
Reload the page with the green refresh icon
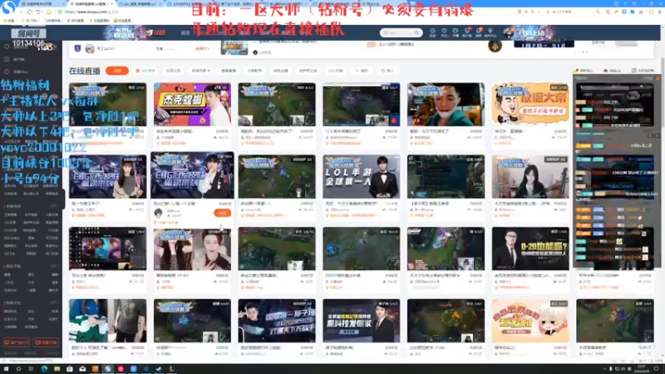tap(30, 12)
